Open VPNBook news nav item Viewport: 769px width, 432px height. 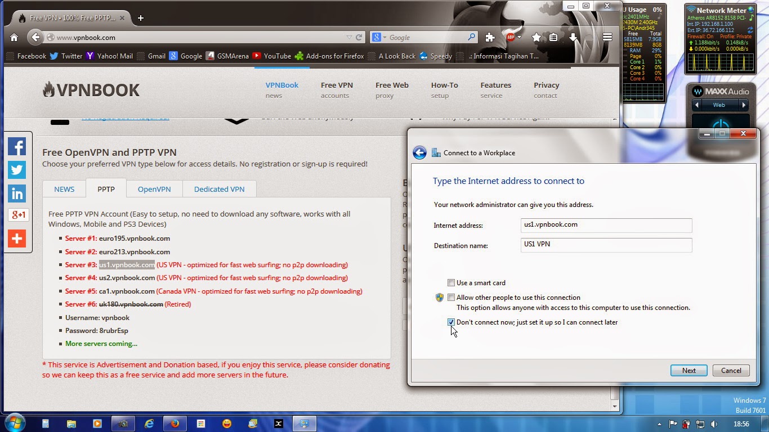pyautogui.click(x=282, y=90)
